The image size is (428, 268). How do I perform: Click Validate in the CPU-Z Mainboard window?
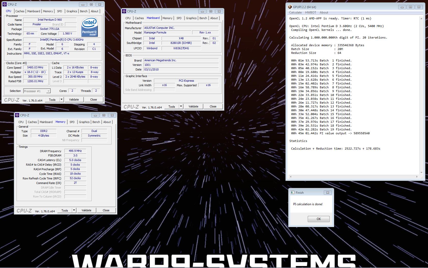tap(193, 106)
